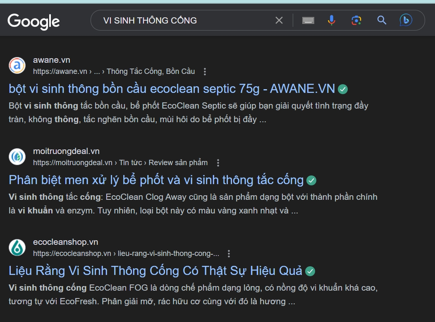This screenshot has height=322, width=435.
Task: Click the Google logo
Action: pyautogui.click(x=33, y=21)
